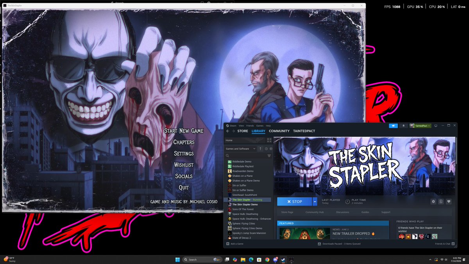
Task: Expand the TaintedPact account dropdown
Action: [420, 126]
